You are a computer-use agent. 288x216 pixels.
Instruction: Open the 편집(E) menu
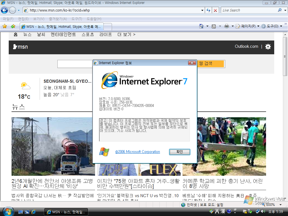pos(23,19)
